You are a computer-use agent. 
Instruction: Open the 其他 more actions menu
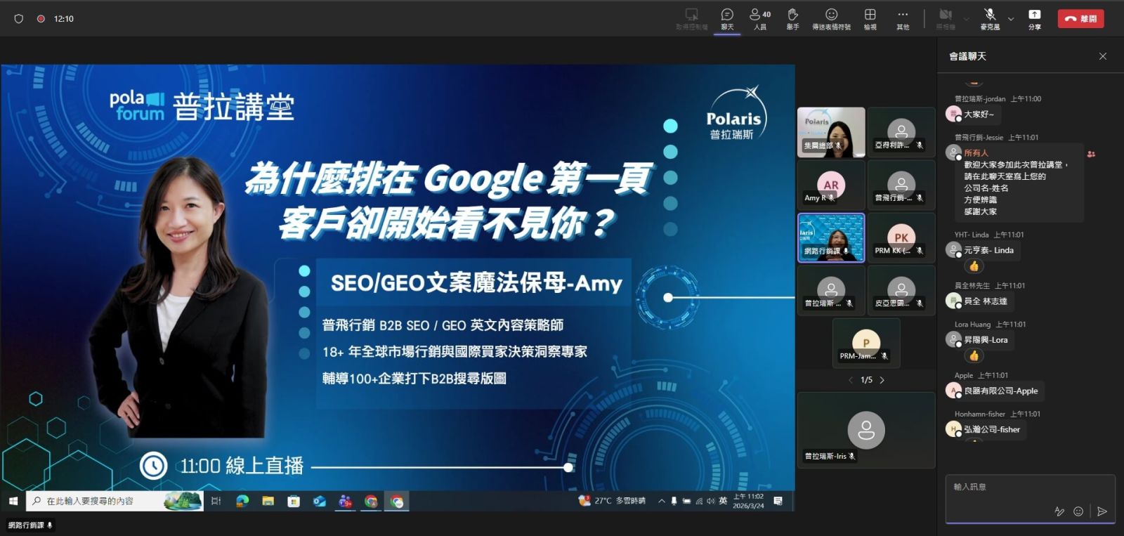click(x=903, y=18)
